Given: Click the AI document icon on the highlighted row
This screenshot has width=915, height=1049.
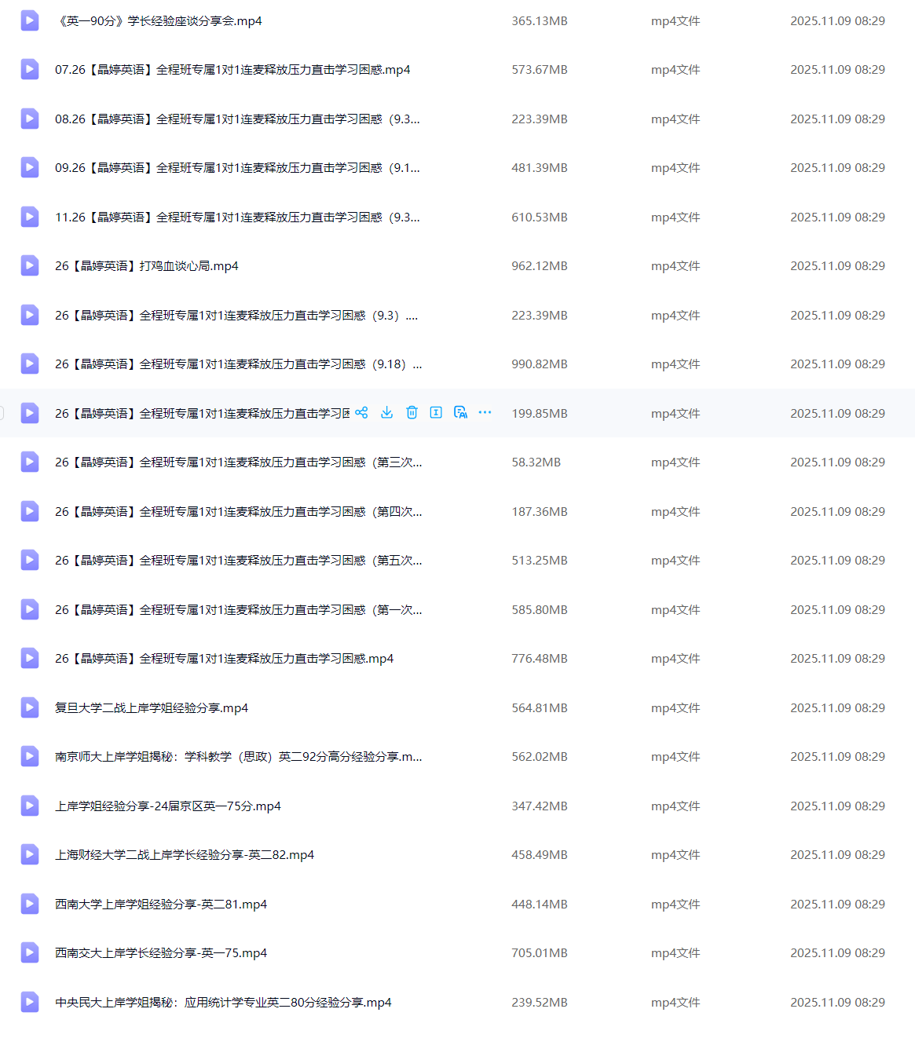Looking at the screenshot, I should (461, 413).
